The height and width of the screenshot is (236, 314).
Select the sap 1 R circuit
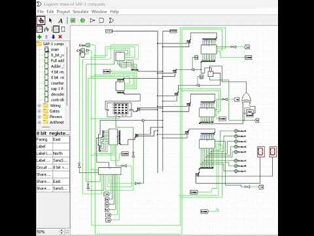(54, 88)
